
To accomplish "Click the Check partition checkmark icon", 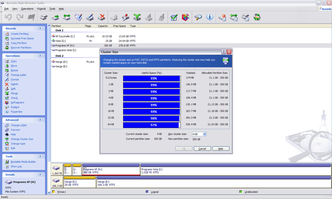I will [x=174, y=17].
